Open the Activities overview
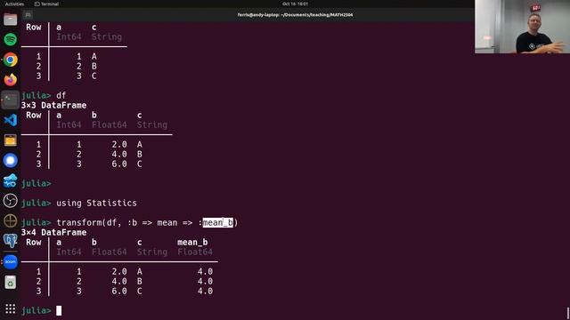 [x=14, y=4]
